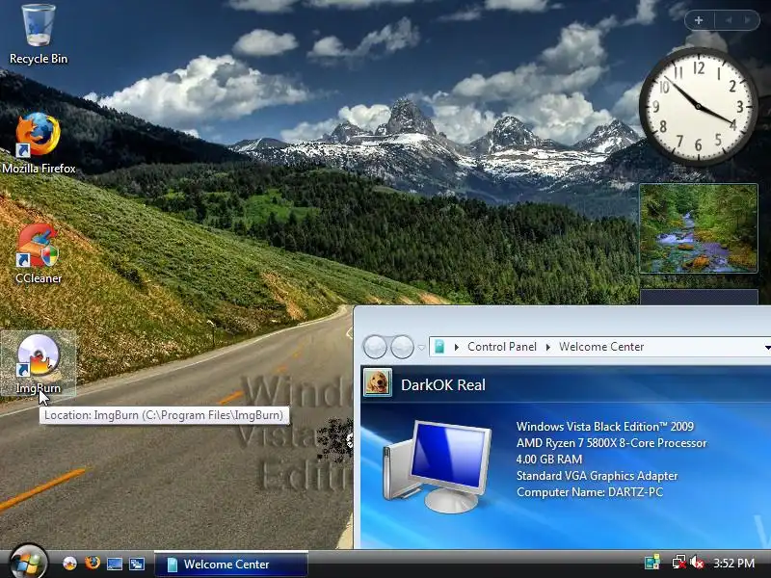Click the computer illustration in Welcome Center
The image size is (771, 578).
click(437, 466)
